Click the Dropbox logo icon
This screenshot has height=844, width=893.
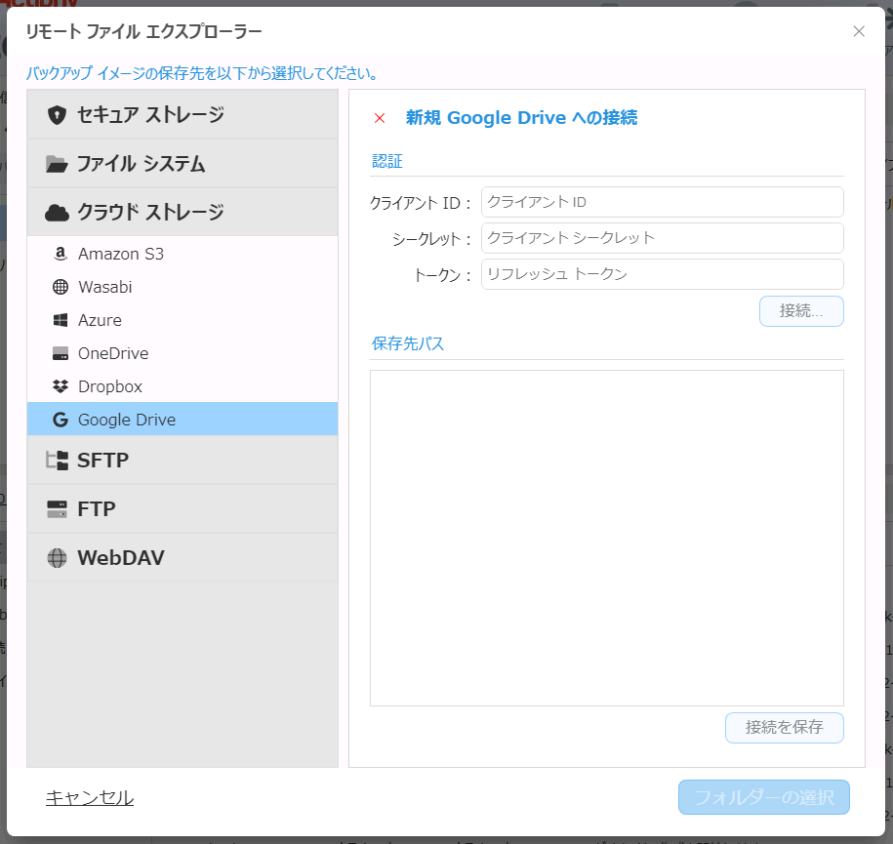click(61, 386)
